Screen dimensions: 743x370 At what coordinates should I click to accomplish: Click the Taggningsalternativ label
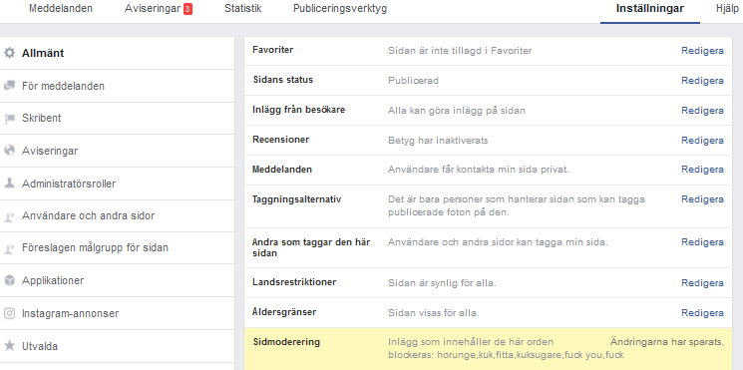coord(296,199)
